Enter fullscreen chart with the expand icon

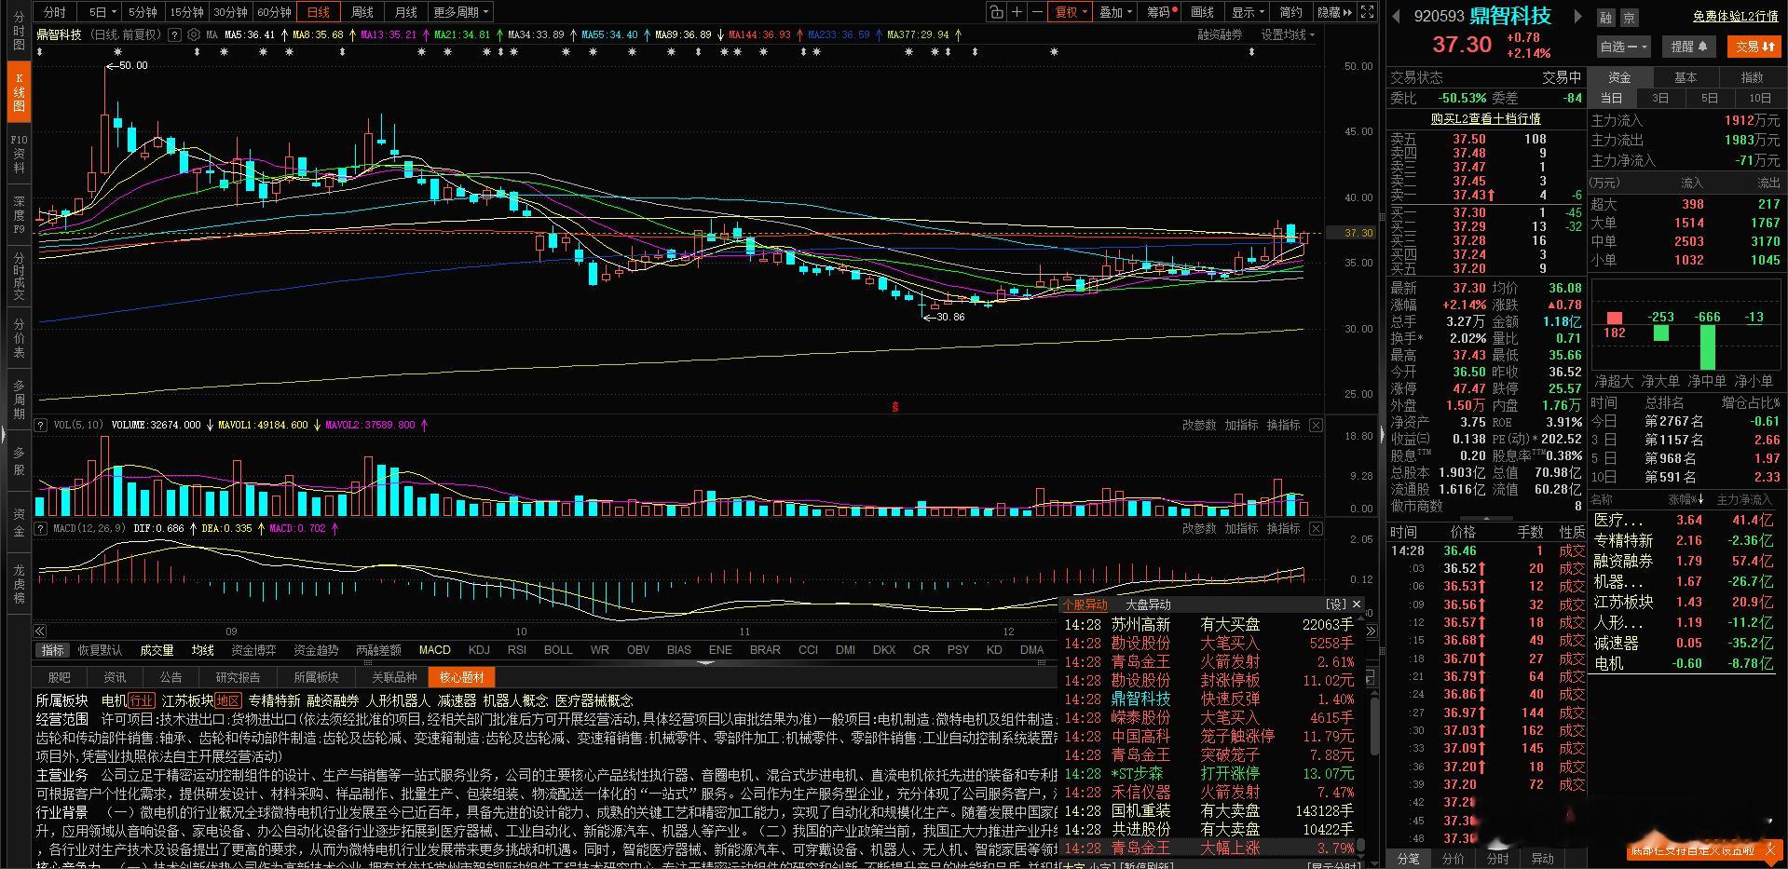(x=1367, y=12)
